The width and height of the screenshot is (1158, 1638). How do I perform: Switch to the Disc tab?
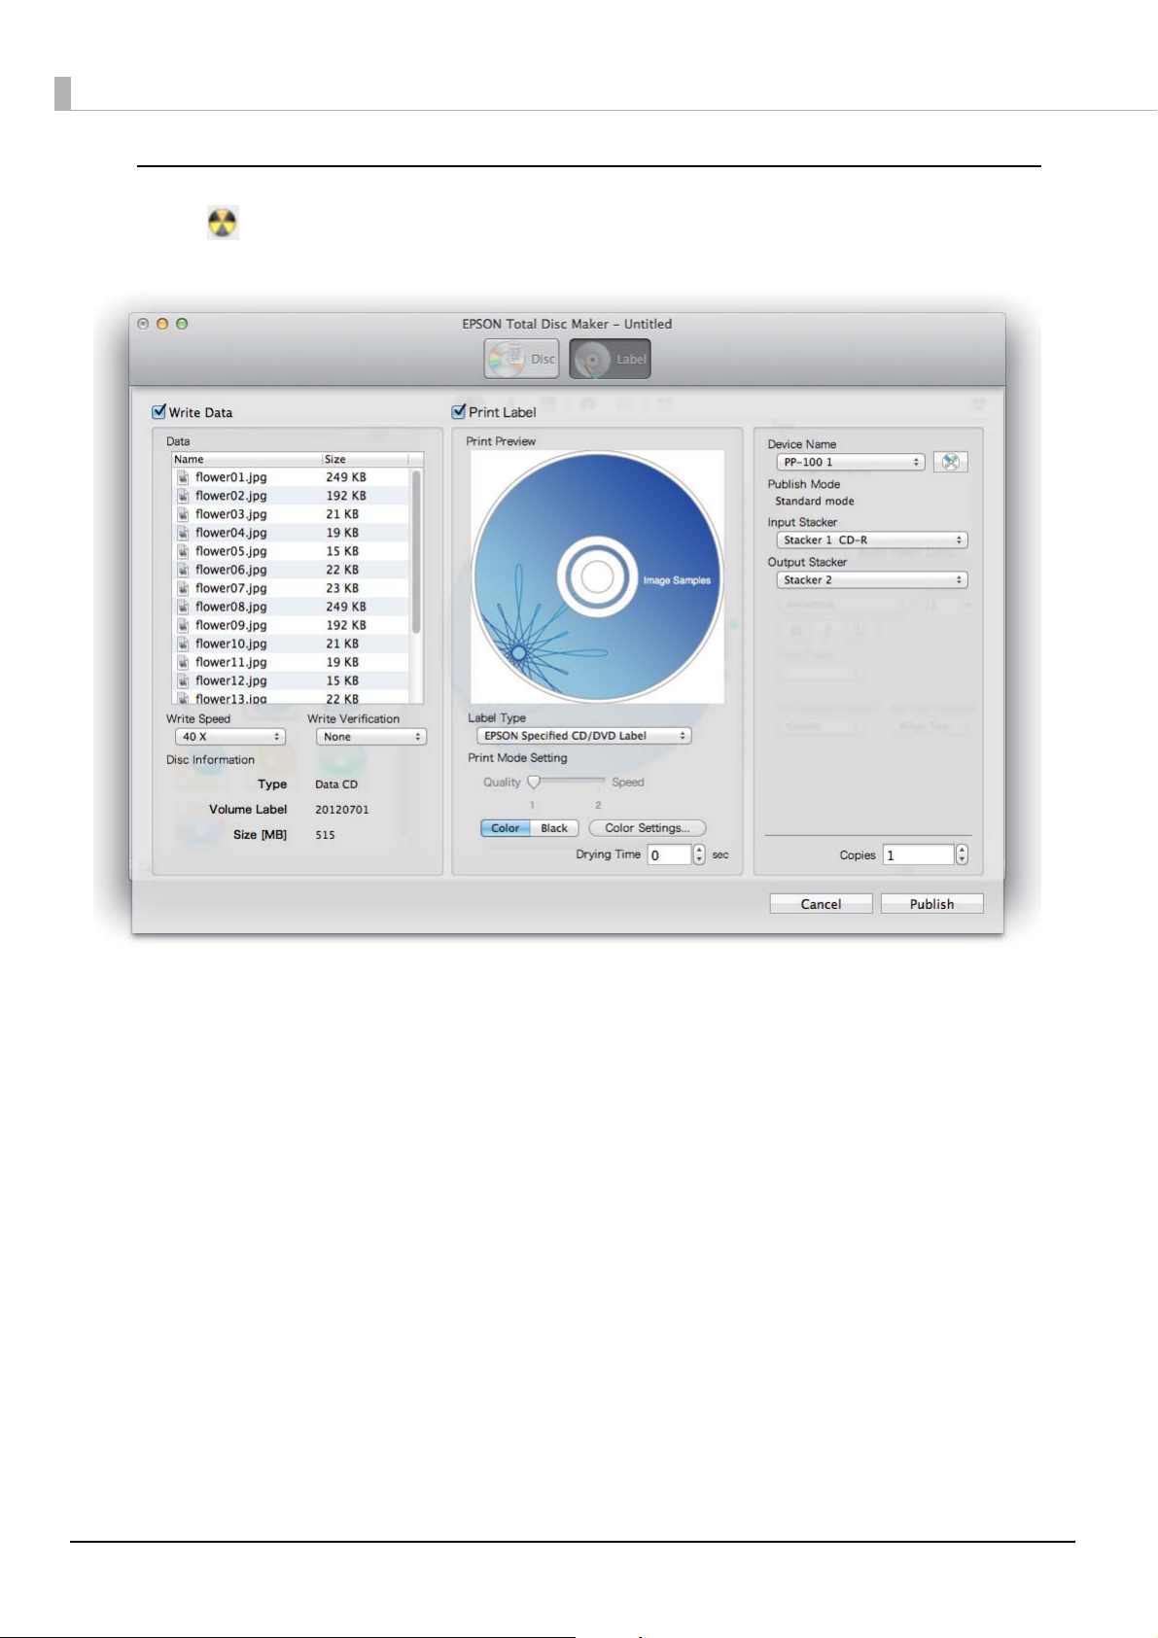(x=521, y=359)
